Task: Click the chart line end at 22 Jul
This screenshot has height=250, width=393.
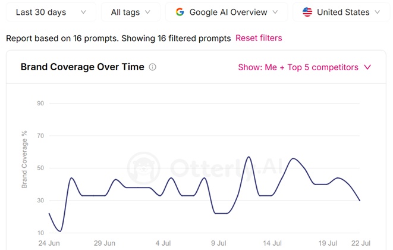Action: [360, 201]
